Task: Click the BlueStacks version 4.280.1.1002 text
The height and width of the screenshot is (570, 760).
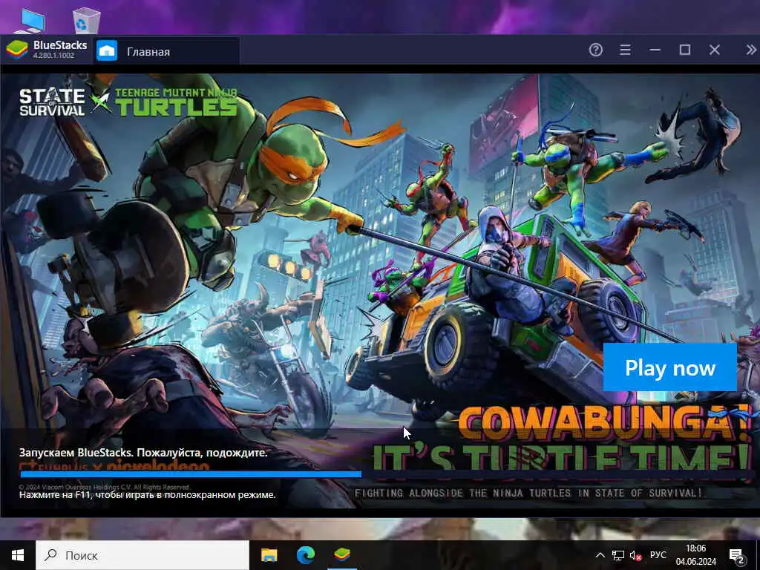Action: click(53, 56)
